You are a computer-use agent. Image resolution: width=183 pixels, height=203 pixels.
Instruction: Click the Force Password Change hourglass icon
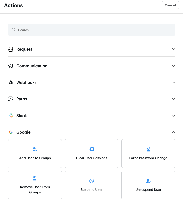coord(148,149)
